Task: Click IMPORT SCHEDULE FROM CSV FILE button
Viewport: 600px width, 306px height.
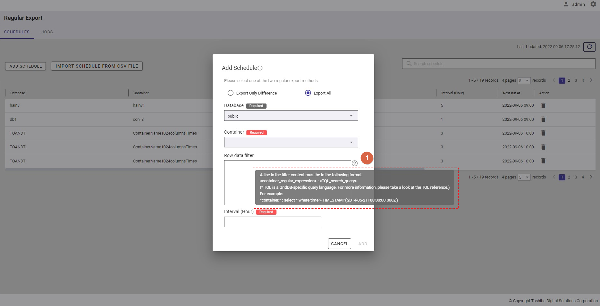Action: point(97,66)
